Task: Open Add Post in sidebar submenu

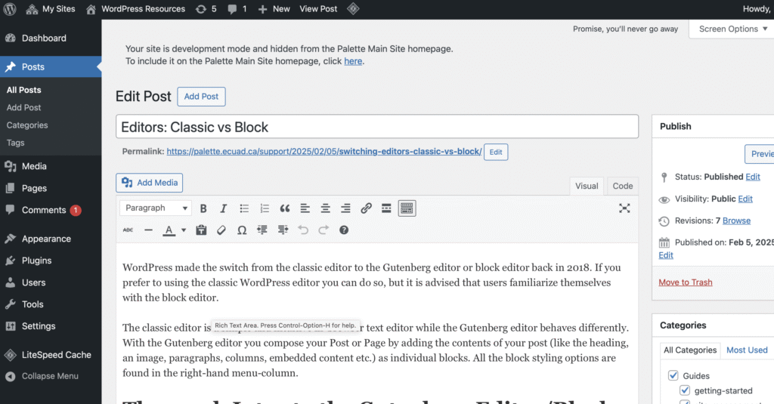Action: pos(23,107)
